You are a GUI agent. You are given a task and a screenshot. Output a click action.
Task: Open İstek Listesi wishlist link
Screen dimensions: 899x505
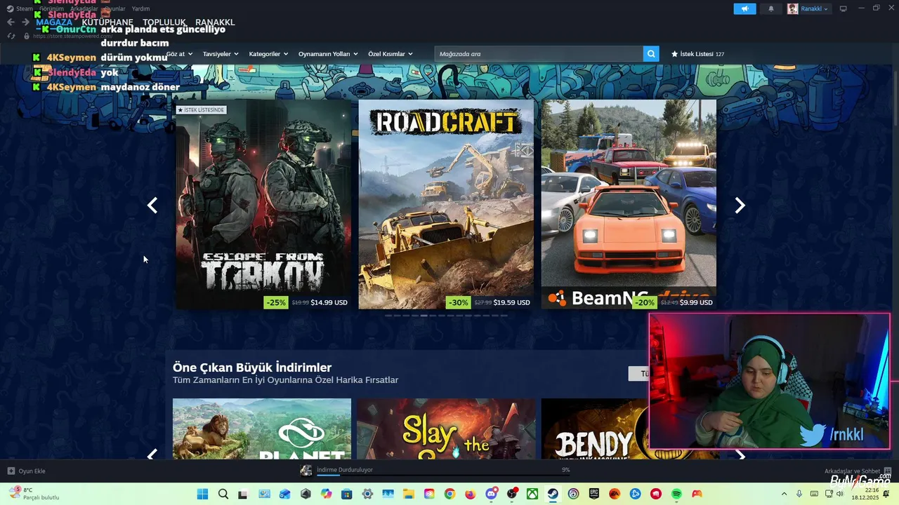pyautogui.click(x=697, y=54)
